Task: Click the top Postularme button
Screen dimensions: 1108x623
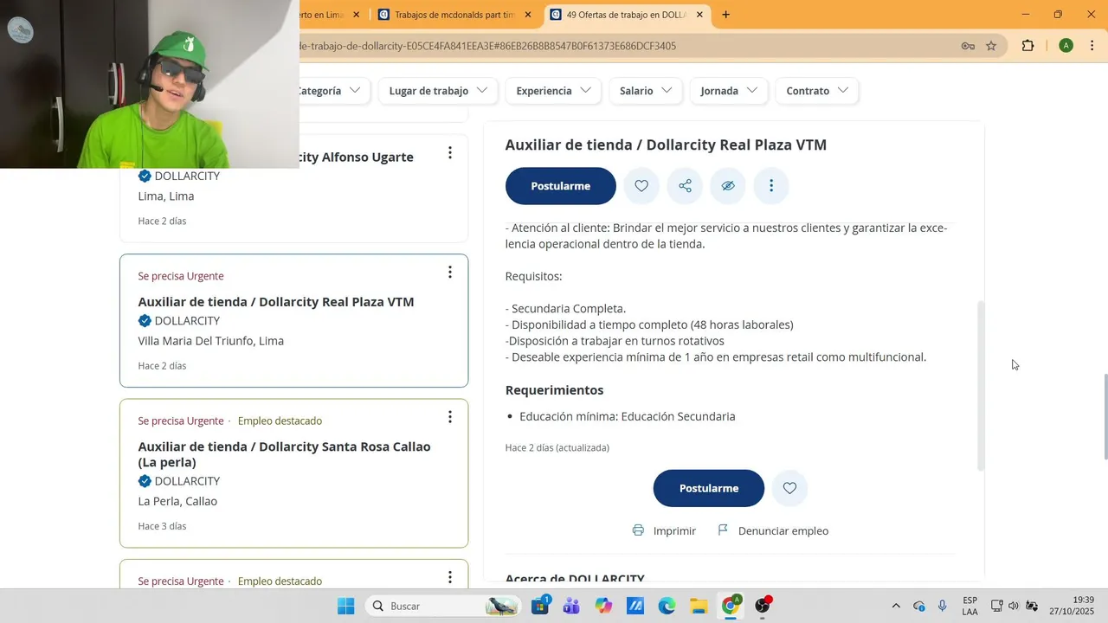Action: click(x=561, y=186)
